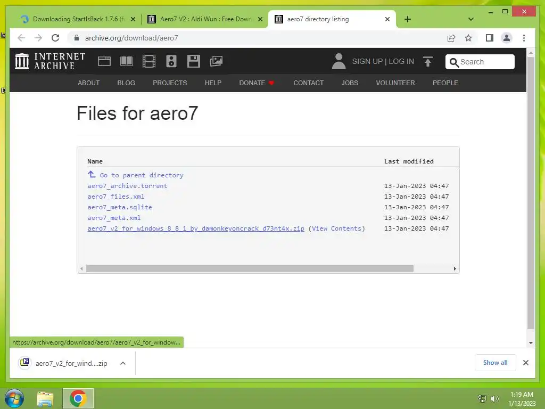545x409 pixels.
Task: Open the PROJECTS menu item
Action: click(170, 83)
